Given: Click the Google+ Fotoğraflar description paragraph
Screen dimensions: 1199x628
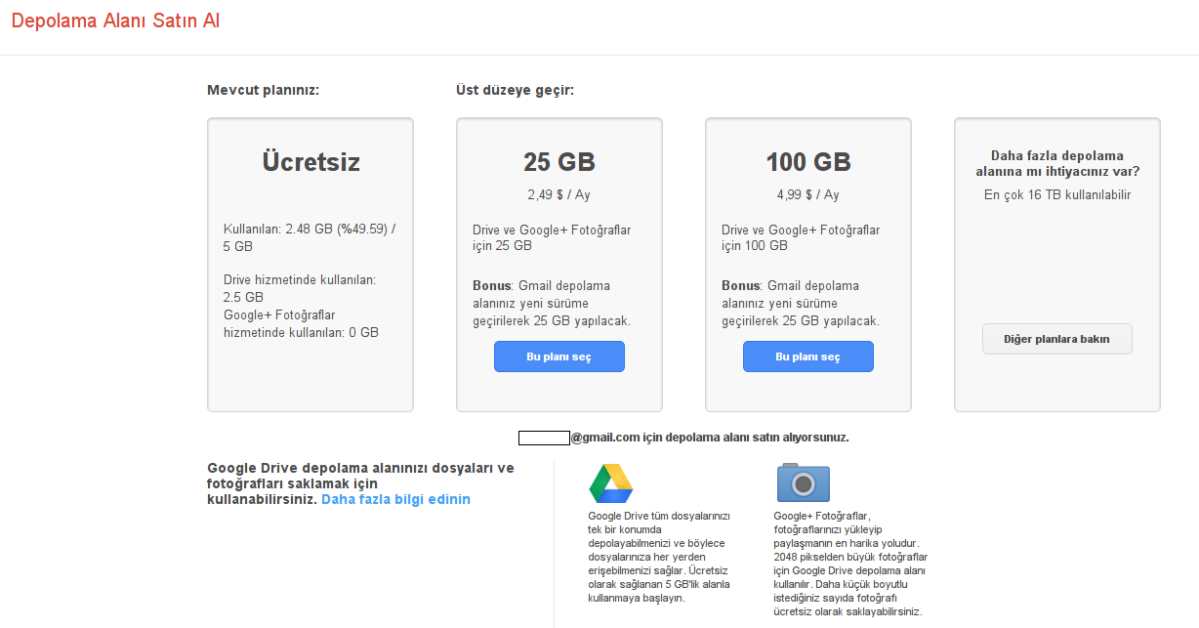Looking at the screenshot, I should 850,564.
